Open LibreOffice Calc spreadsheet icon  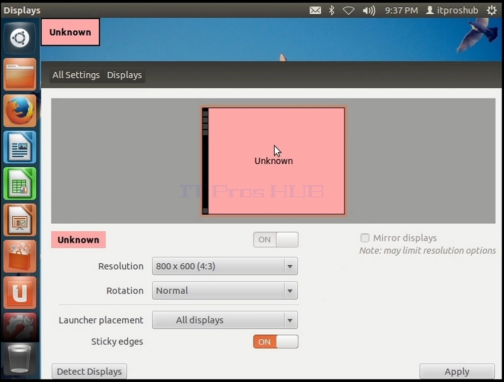coord(20,184)
